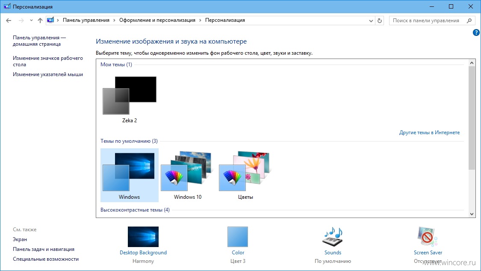Select the Zeka 2 theme
The height and width of the screenshot is (271, 481).
pyautogui.click(x=130, y=99)
